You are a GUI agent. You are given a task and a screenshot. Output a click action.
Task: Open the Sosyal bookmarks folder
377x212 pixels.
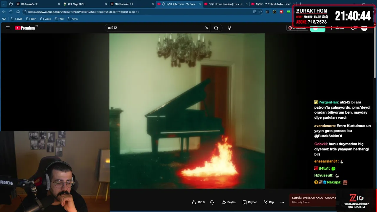coord(16,19)
